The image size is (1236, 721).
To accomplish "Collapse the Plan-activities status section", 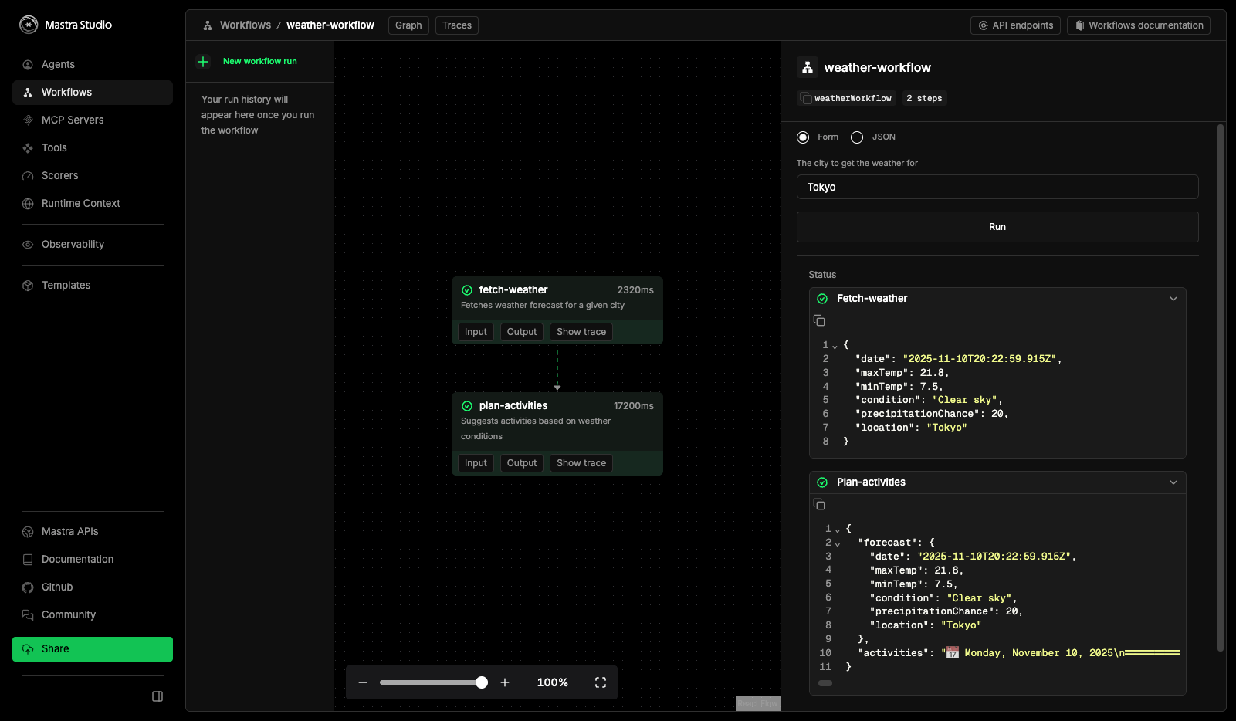I will point(1173,482).
